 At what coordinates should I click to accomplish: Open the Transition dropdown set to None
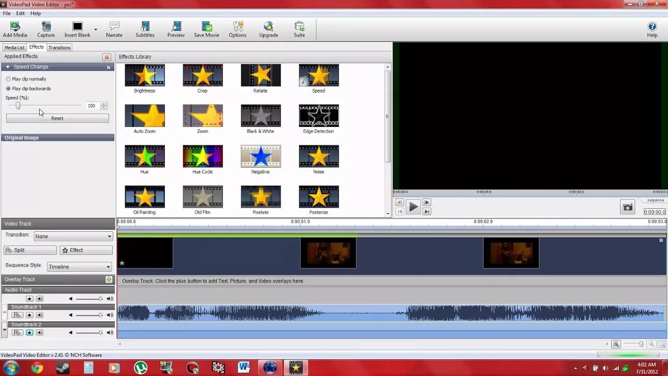click(74, 237)
